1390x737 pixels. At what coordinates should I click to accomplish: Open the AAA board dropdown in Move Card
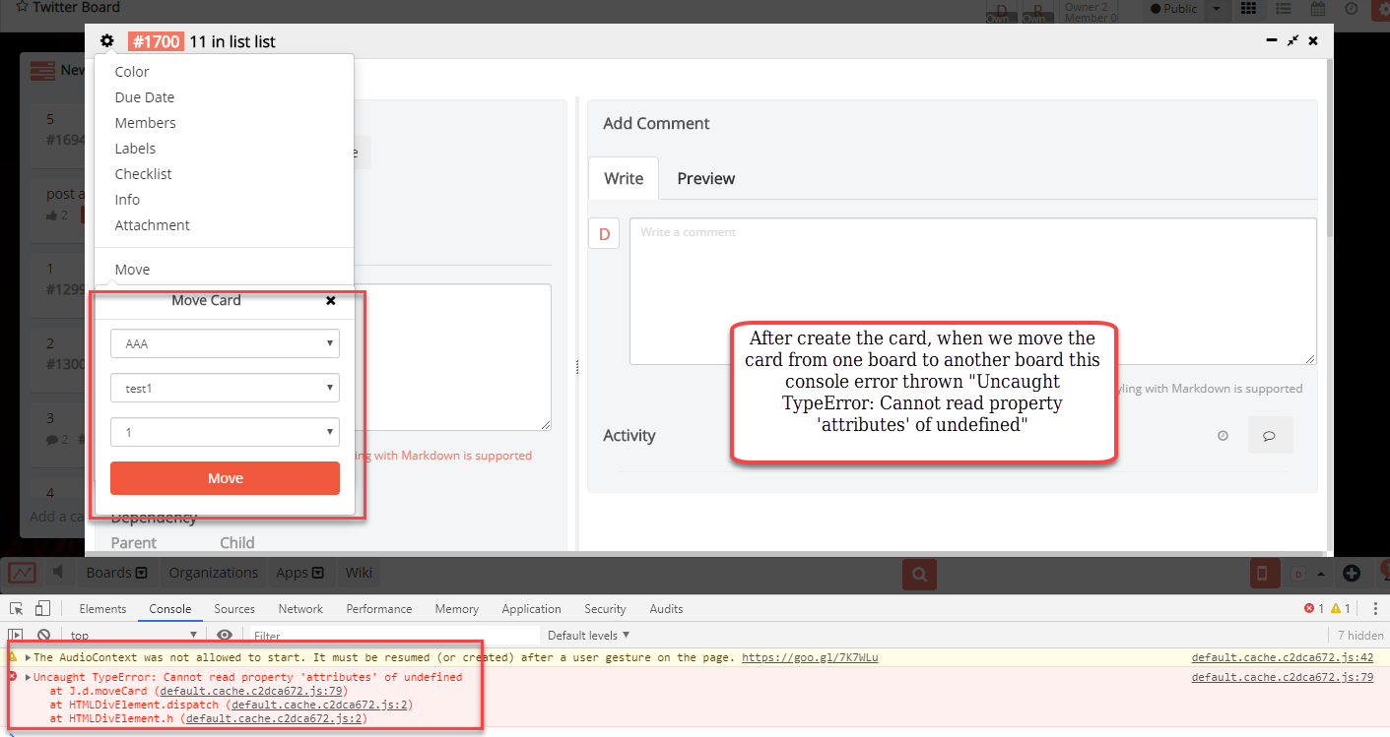tap(225, 342)
